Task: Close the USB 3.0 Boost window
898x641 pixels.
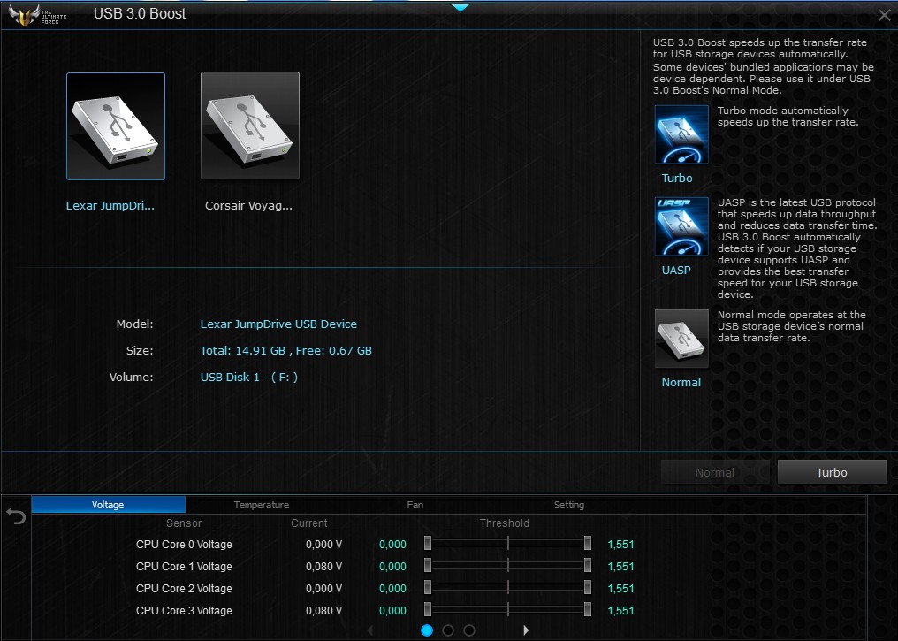Action: [884, 15]
